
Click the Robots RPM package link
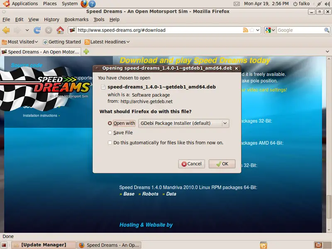tap(150, 194)
